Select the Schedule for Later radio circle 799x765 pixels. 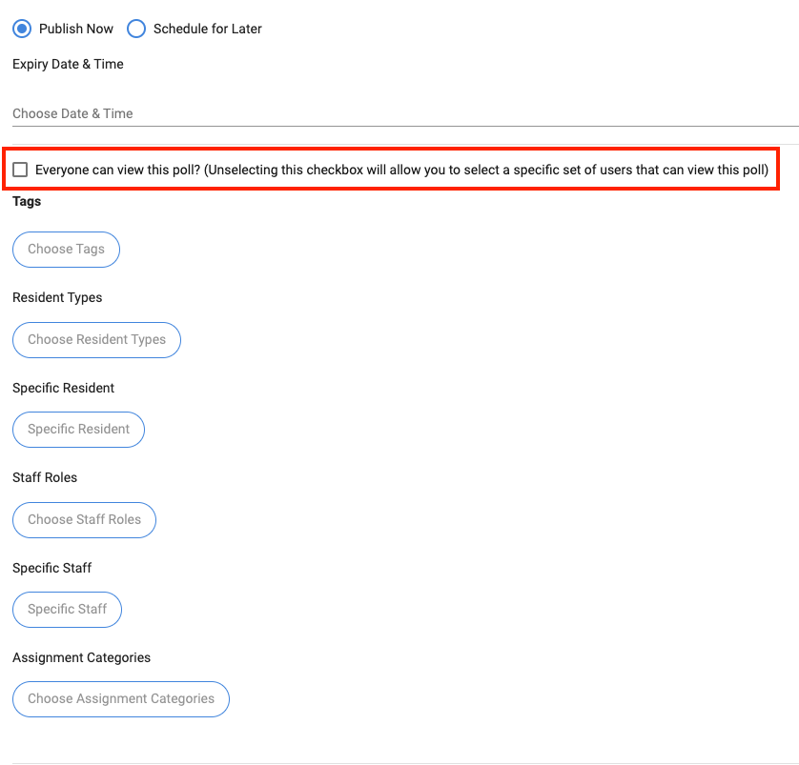click(136, 29)
